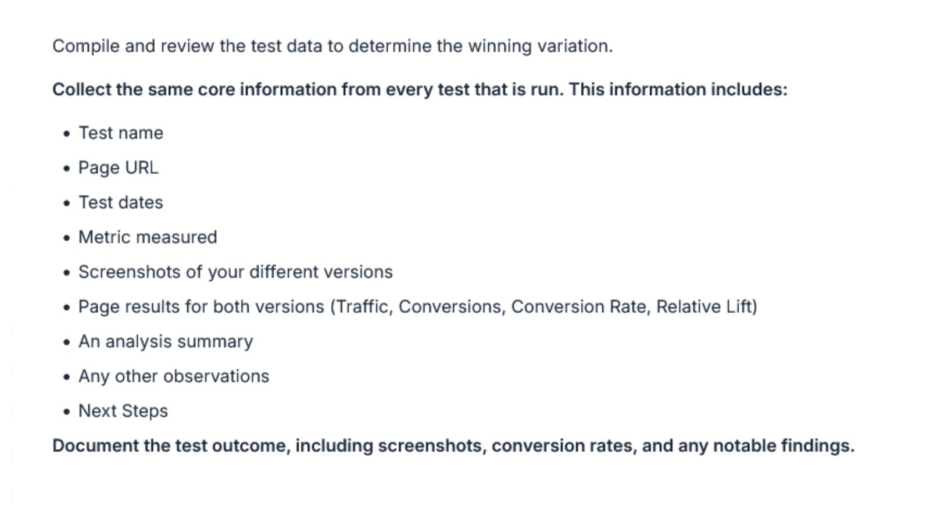Click the 'Page results for both versions' line
Viewport: 930px width, 525px height.
click(418, 307)
